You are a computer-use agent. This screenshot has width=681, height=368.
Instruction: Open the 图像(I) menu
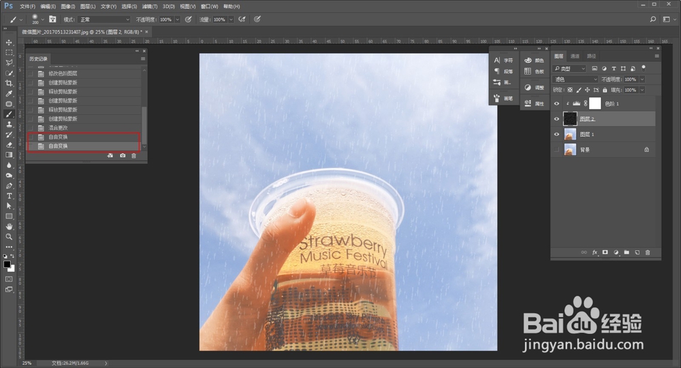67,7
